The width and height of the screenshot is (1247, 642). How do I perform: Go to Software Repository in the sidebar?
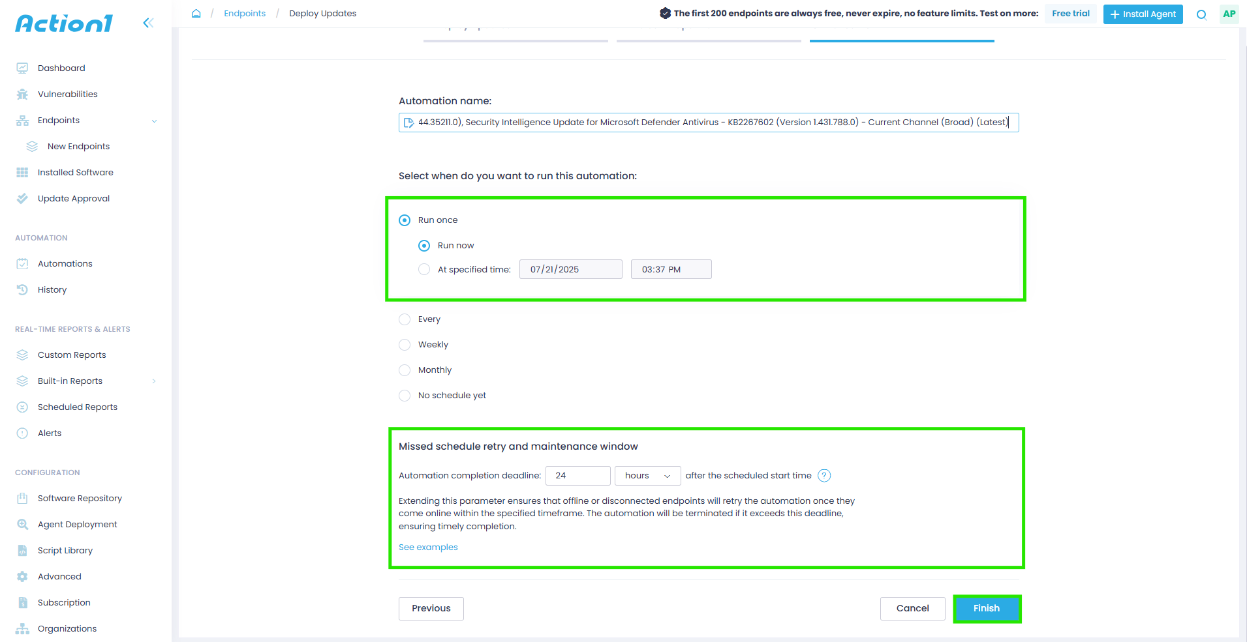80,499
